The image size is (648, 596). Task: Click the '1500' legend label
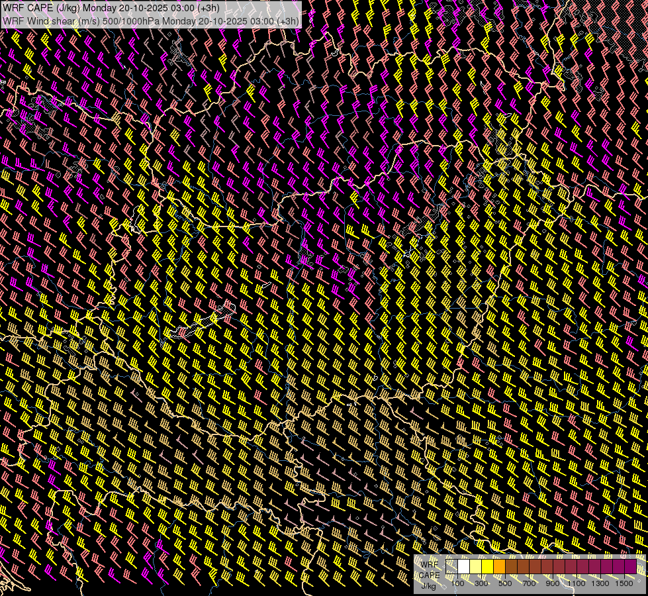click(624, 583)
